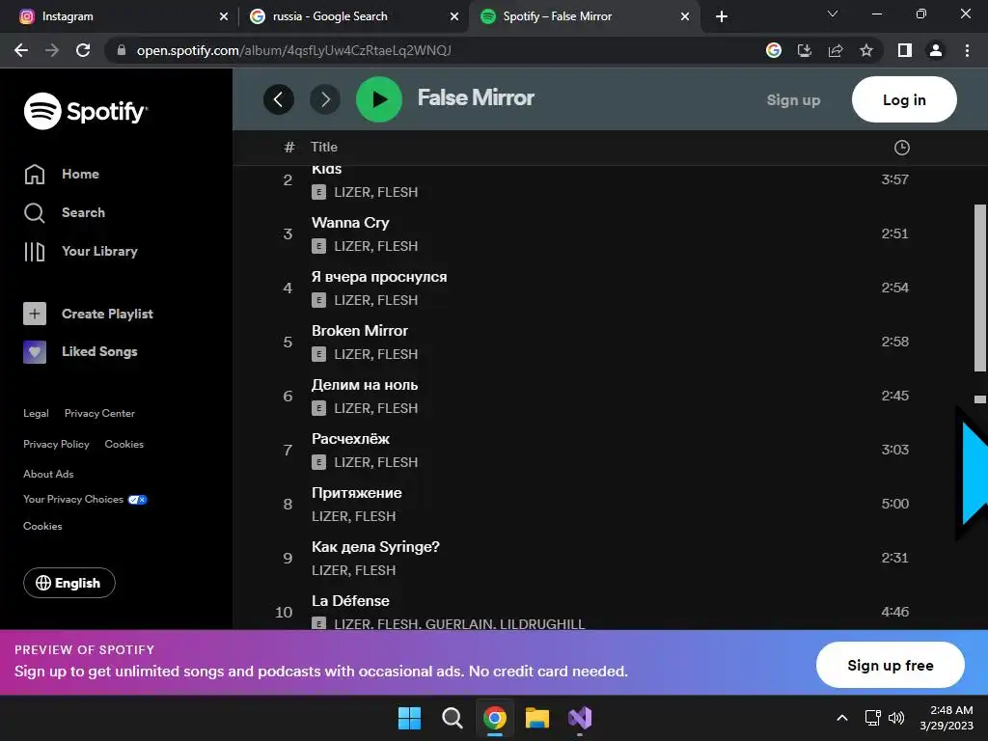Play the False Mirror album

(x=379, y=99)
